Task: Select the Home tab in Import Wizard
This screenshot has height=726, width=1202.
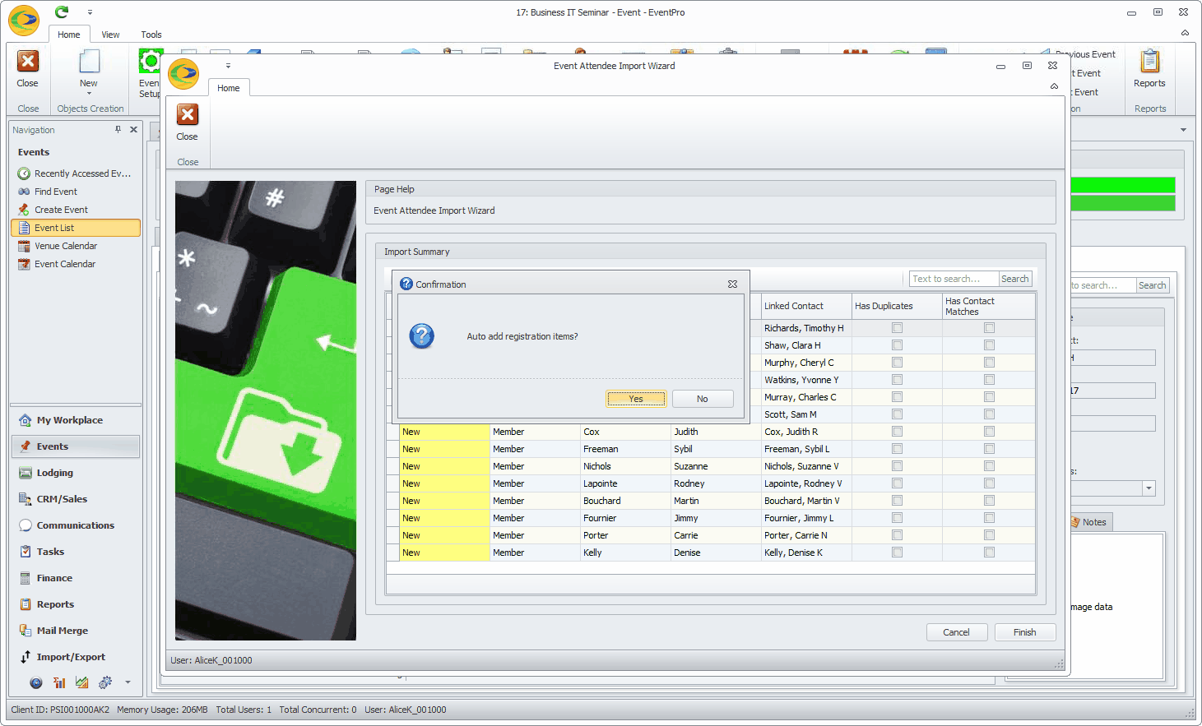Action: click(229, 88)
